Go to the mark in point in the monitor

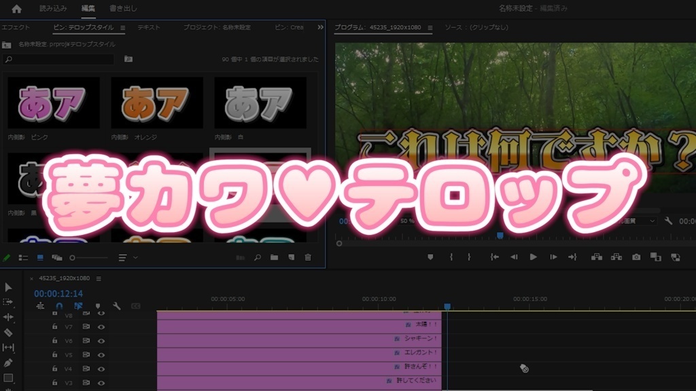(x=494, y=257)
